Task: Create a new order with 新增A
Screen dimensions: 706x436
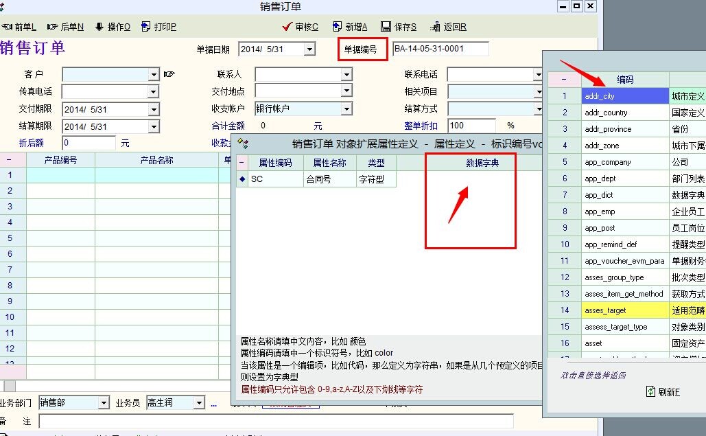Action: (350, 27)
